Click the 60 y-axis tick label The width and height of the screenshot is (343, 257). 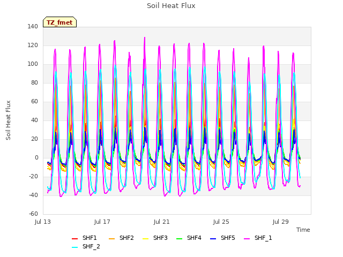click(x=34, y=101)
